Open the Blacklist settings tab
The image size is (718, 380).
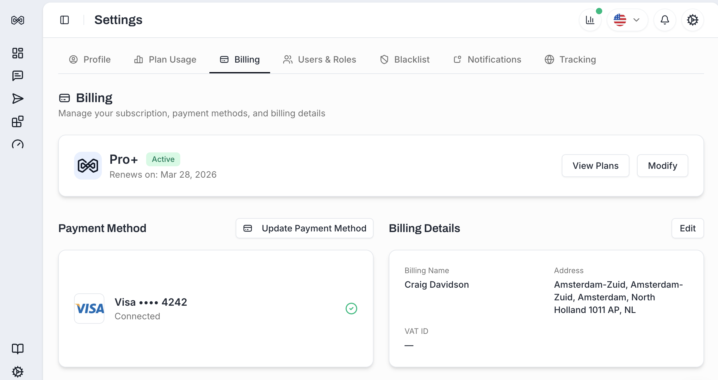[405, 59]
